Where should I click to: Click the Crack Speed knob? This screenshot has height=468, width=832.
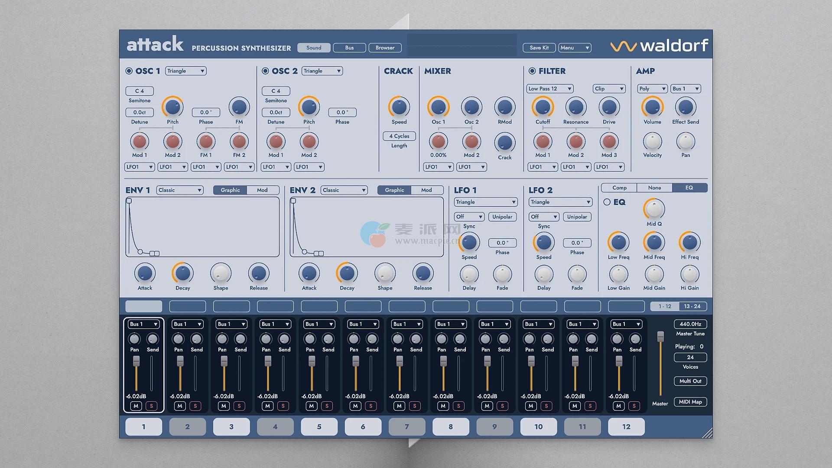click(x=399, y=107)
